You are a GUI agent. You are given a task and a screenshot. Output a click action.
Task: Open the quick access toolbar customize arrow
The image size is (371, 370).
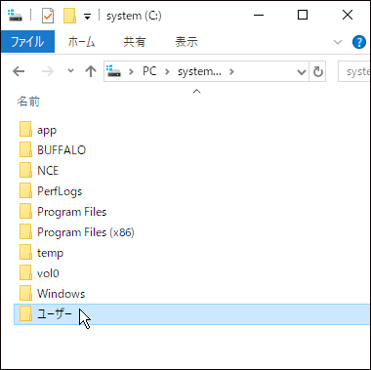click(87, 17)
